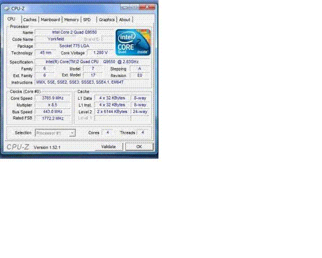
Task: Switch to the Caches tab
Action: click(x=30, y=20)
